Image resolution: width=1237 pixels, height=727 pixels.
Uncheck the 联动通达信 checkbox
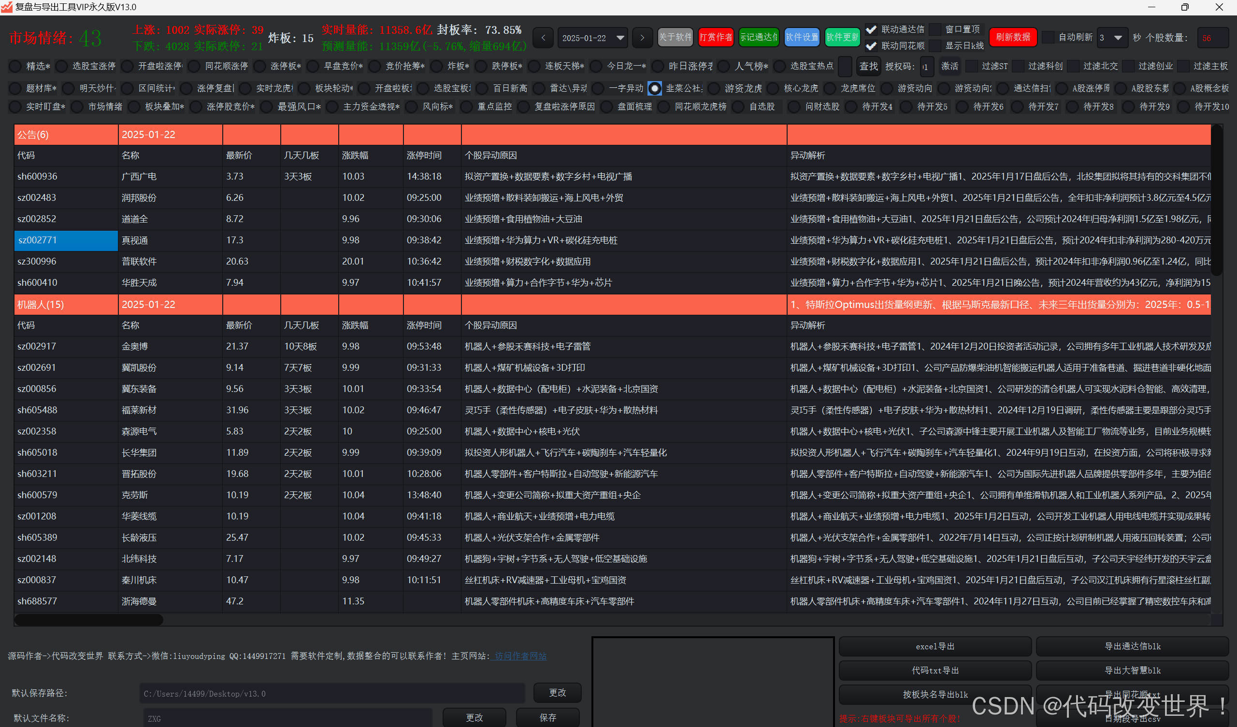click(871, 29)
